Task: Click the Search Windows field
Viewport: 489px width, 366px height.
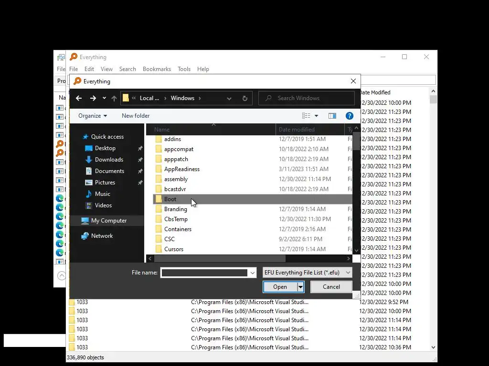Action: 307,98
